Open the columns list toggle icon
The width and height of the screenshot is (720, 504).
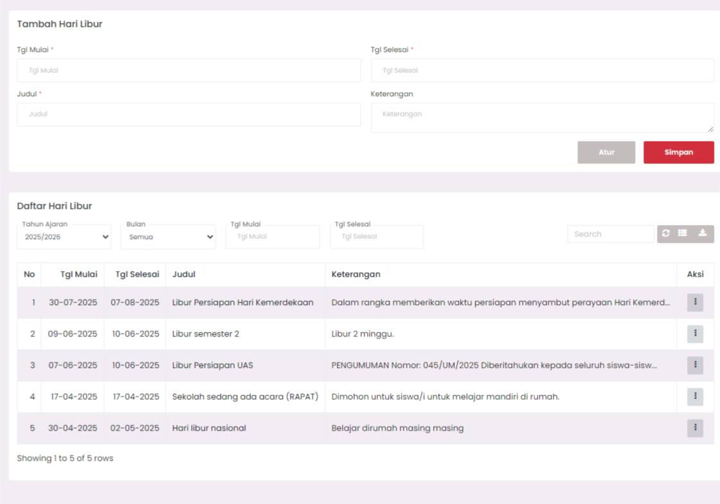683,233
